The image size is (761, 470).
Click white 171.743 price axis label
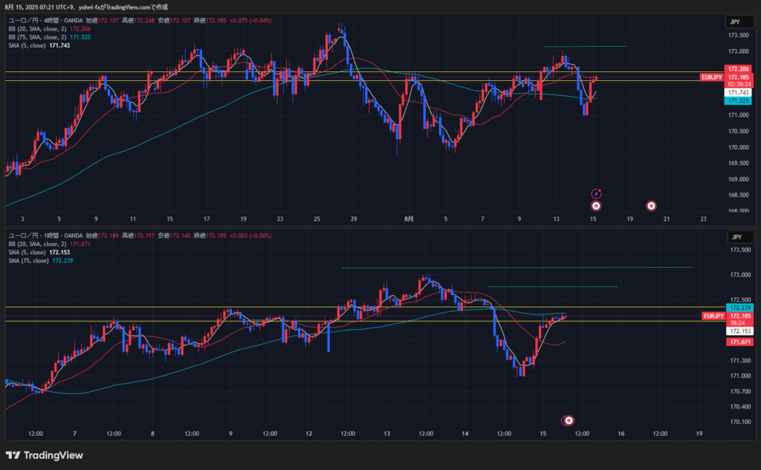pyautogui.click(x=738, y=92)
